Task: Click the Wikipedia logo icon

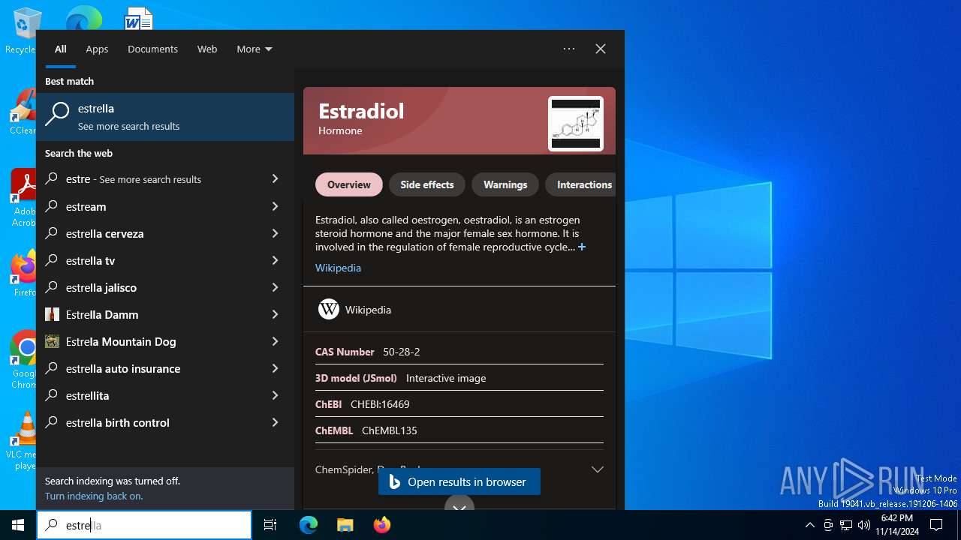Action: click(x=328, y=309)
